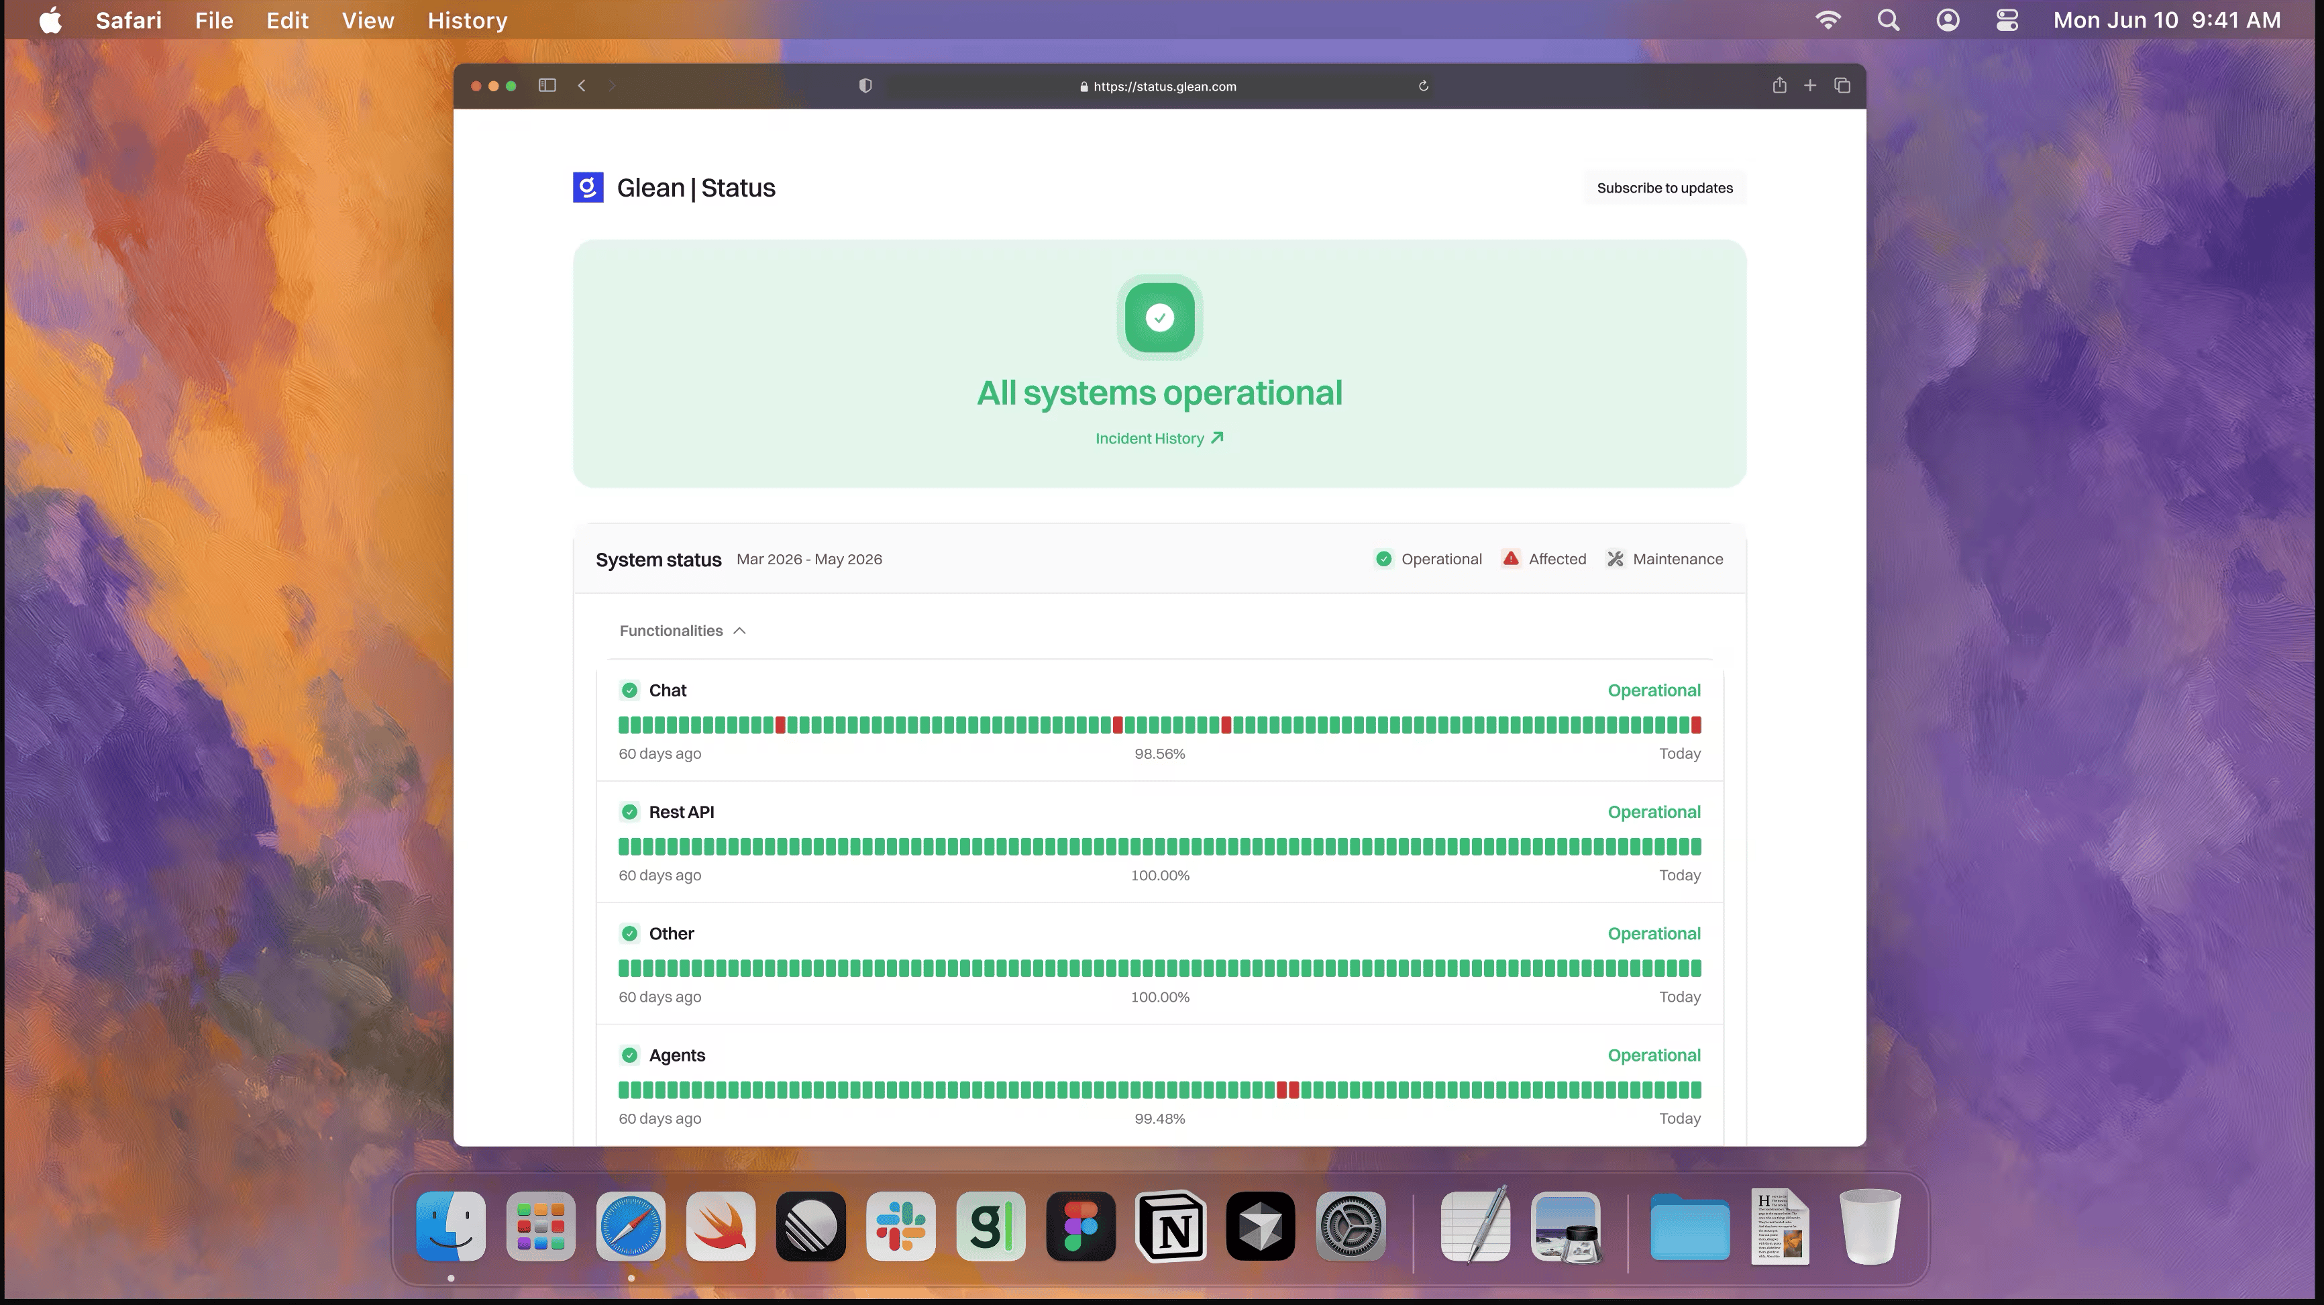Open the File menu
The height and width of the screenshot is (1305, 2324).
[214, 20]
